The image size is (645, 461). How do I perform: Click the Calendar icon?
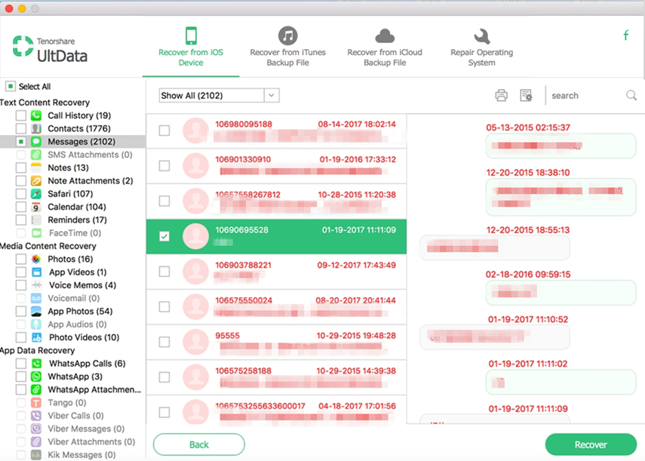tap(36, 207)
